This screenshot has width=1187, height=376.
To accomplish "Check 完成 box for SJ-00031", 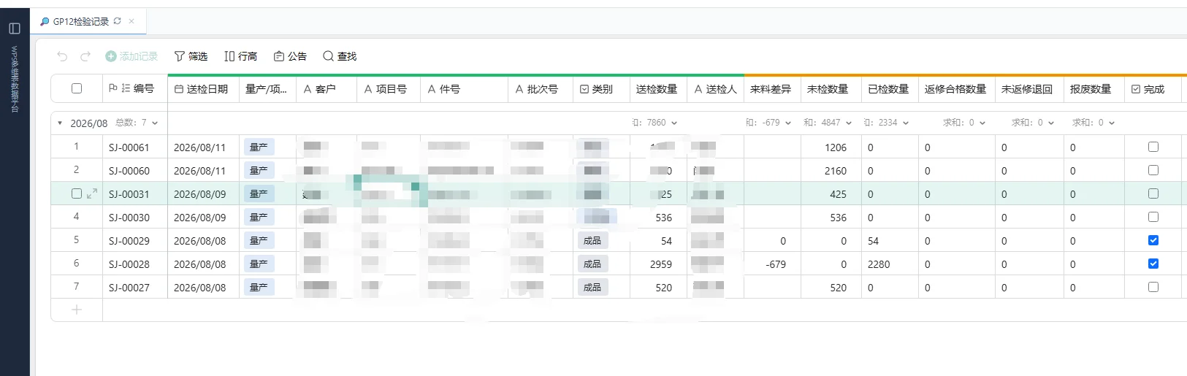I will tap(1153, 193).
